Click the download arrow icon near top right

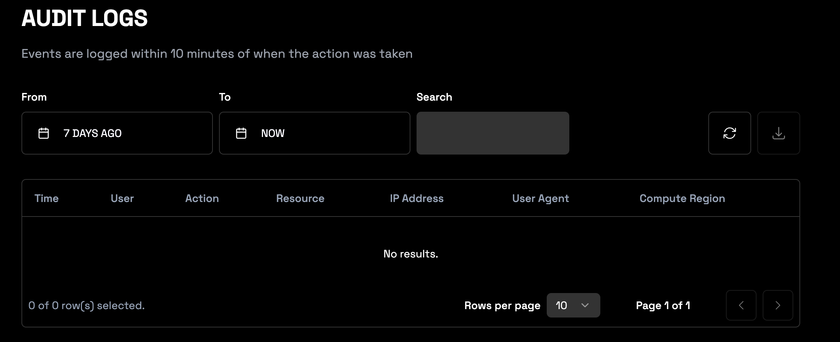pos(779,133)
